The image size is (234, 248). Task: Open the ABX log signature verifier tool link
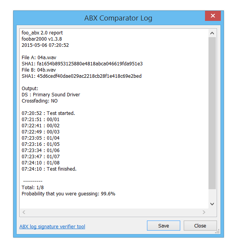[x=52, y=226]
